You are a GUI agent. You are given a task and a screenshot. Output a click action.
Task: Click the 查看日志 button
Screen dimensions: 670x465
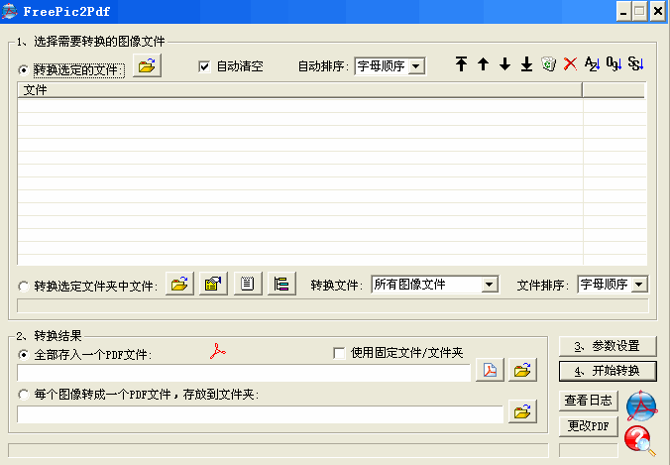[589, 401]
